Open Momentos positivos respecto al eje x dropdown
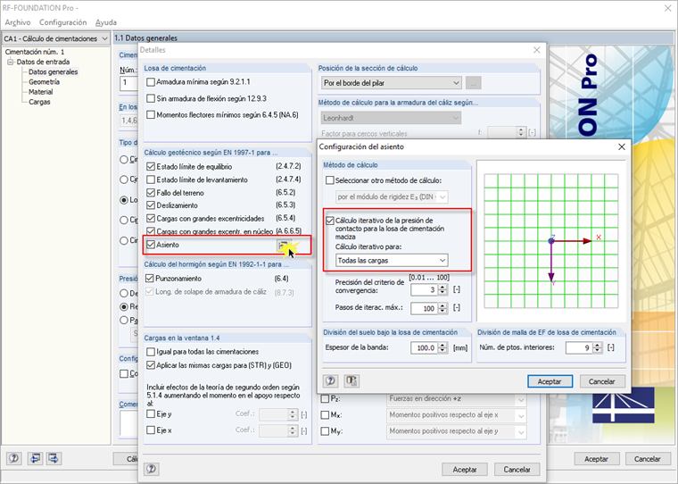Viewport: 678px width, 484px height. (x=456, y=415)
